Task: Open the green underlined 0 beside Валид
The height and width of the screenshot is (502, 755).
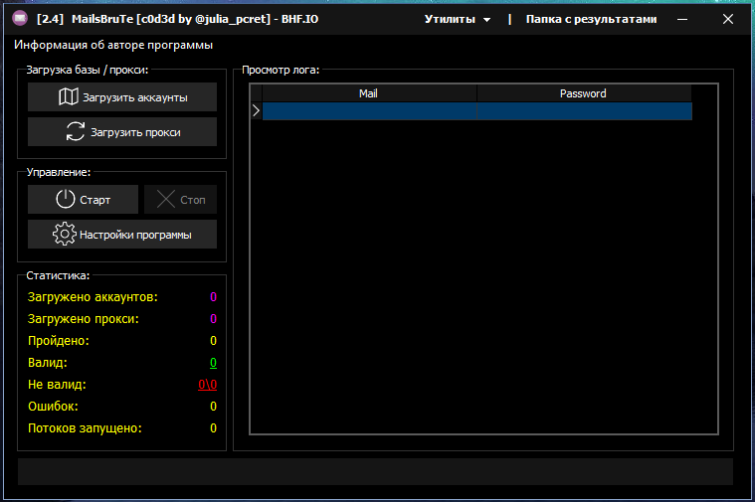Action: (x=213, y=363)
